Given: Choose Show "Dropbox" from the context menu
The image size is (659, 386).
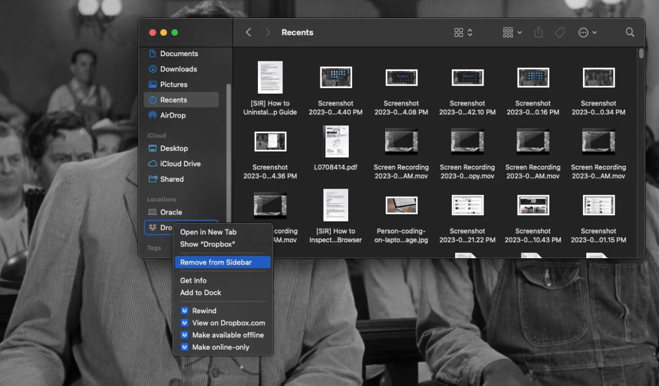Looking at the screenshot, I should pos(223,244).
